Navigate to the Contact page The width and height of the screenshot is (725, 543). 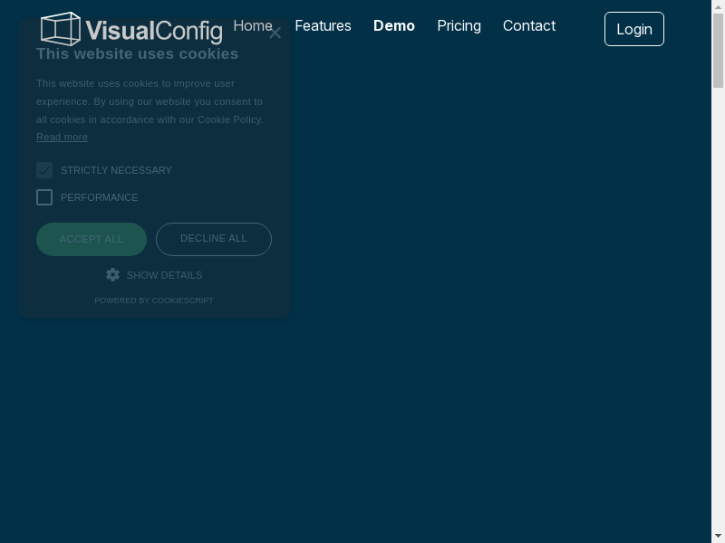[529, 25]
